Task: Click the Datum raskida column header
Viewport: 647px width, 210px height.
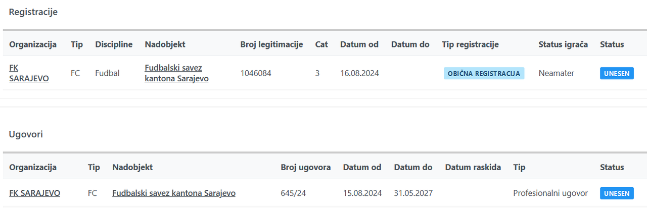Action: click(x=473, y=167)
